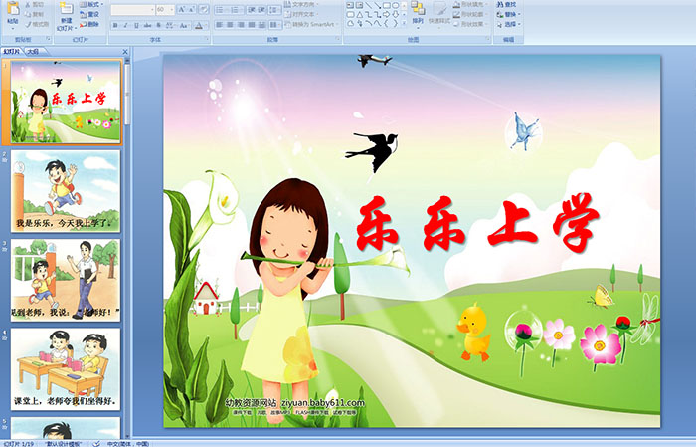Select Justify alignment icon
The width and height of the screenshot is (696, 447).
(252, 25)
